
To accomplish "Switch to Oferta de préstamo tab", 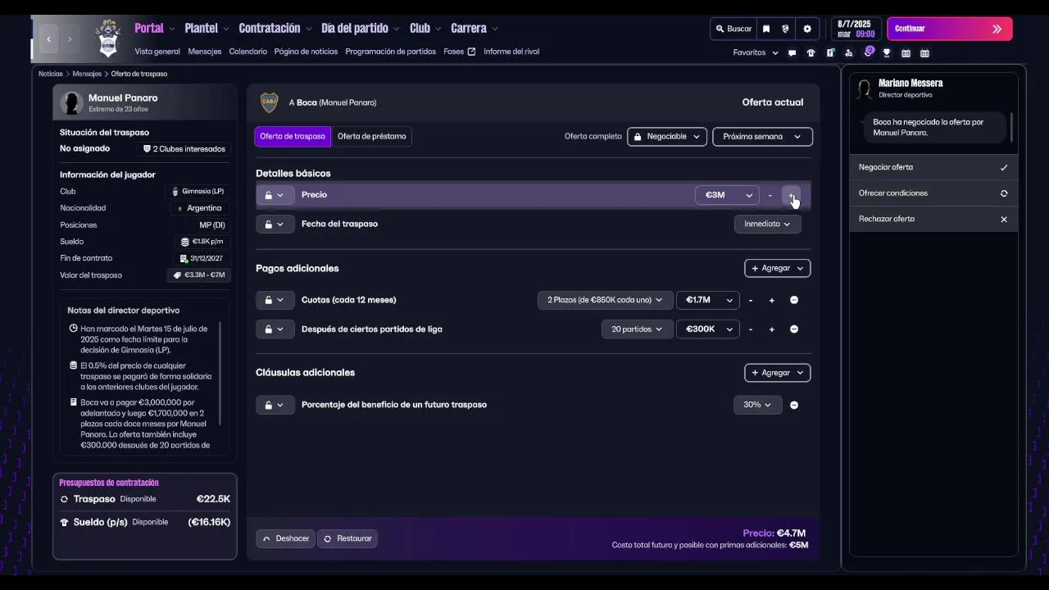I will point(371,137).
